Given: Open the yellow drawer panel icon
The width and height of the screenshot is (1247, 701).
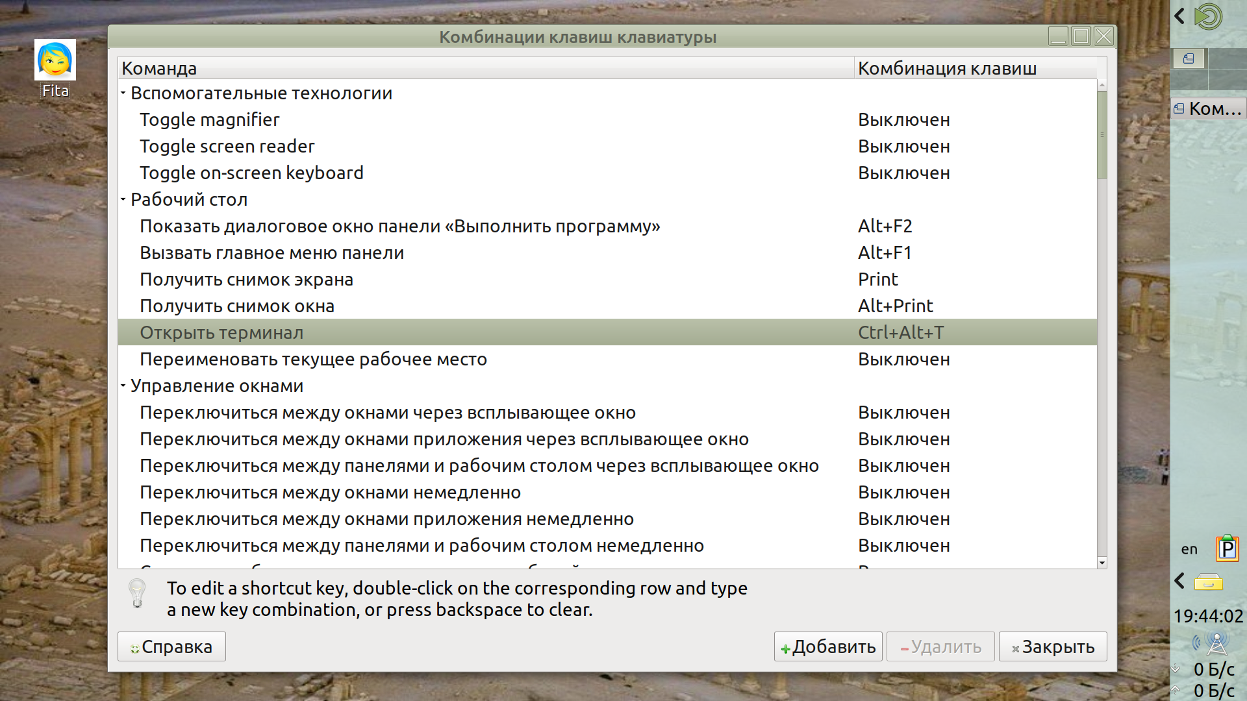Looking at the screenshot, I should pos(1209,582).
